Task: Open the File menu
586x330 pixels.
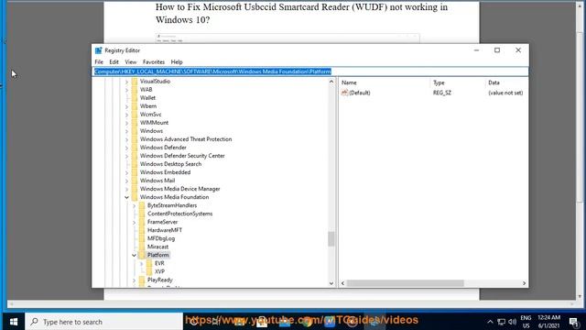Action: pos(99,61)
